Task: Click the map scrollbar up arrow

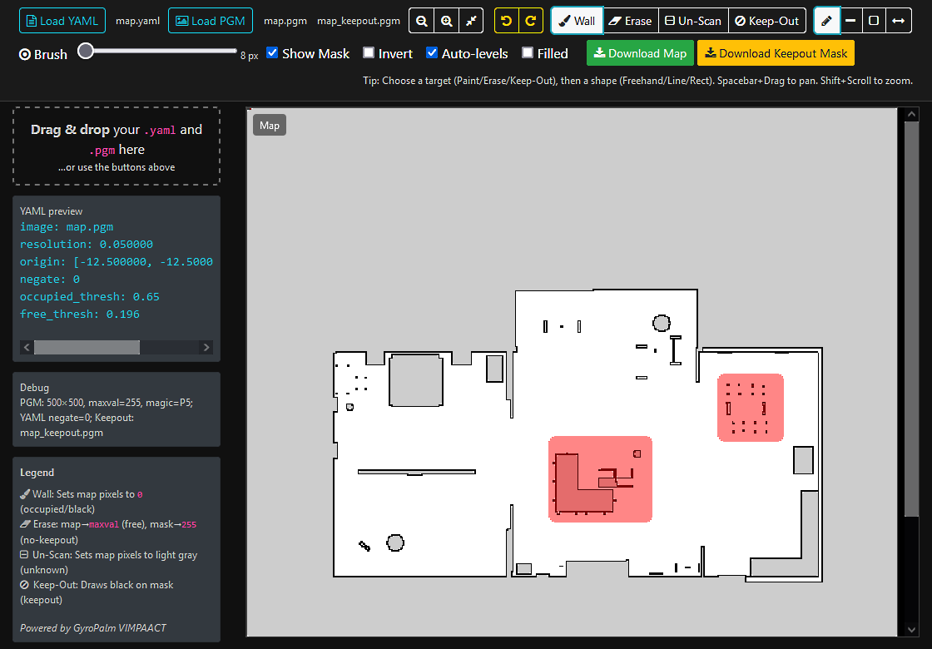Action: [911, 114]
